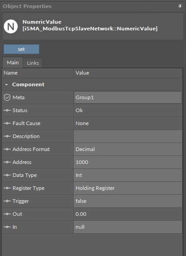Edit the Meta field Group1
The height and width of the screenshot is (256, 186).
click(x=128, y=97)
